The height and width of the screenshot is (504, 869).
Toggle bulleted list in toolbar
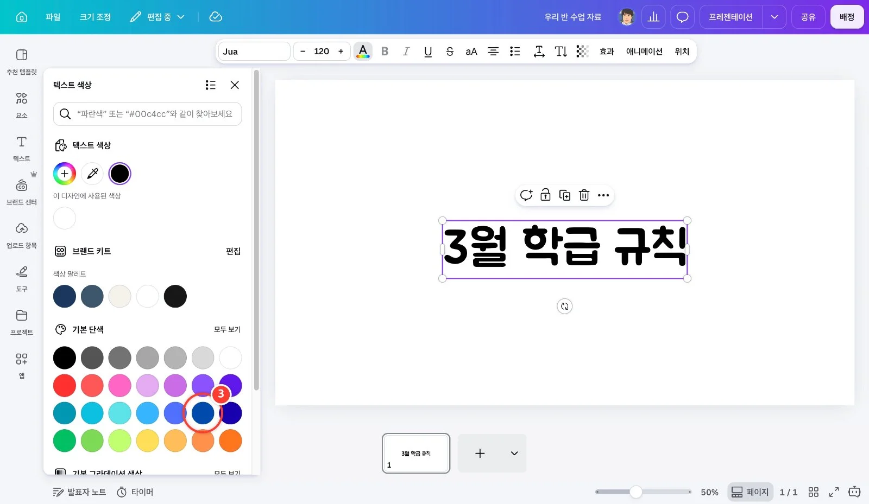pyautogui.click(x=515, y=52)
